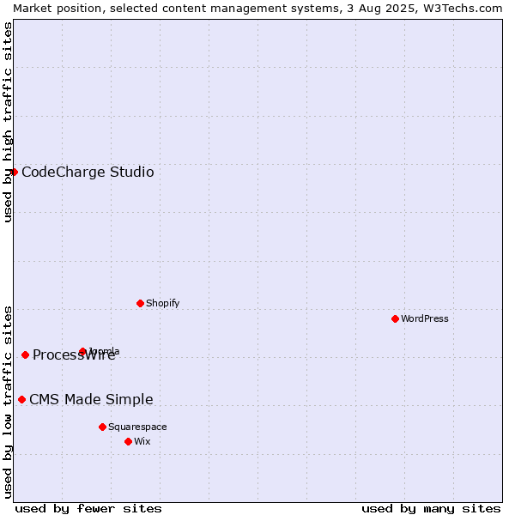The width and height of the screenshot is (515, 515).
Task: Click the WordPress label text
Action: tap(424, 318)
